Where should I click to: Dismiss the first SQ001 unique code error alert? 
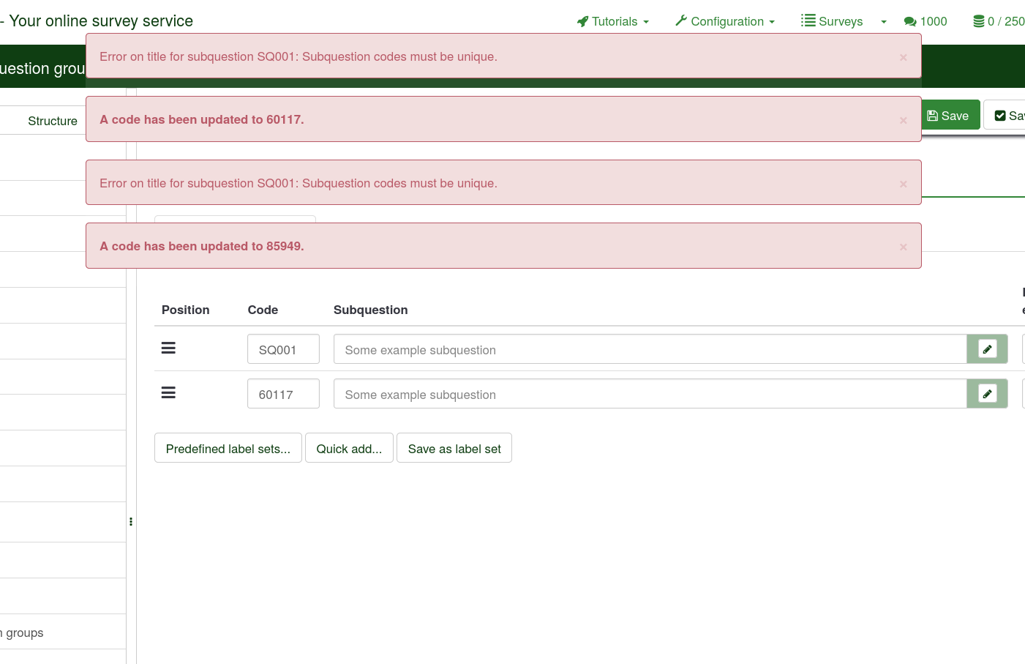pyautogui.click(x=903, y=57)
